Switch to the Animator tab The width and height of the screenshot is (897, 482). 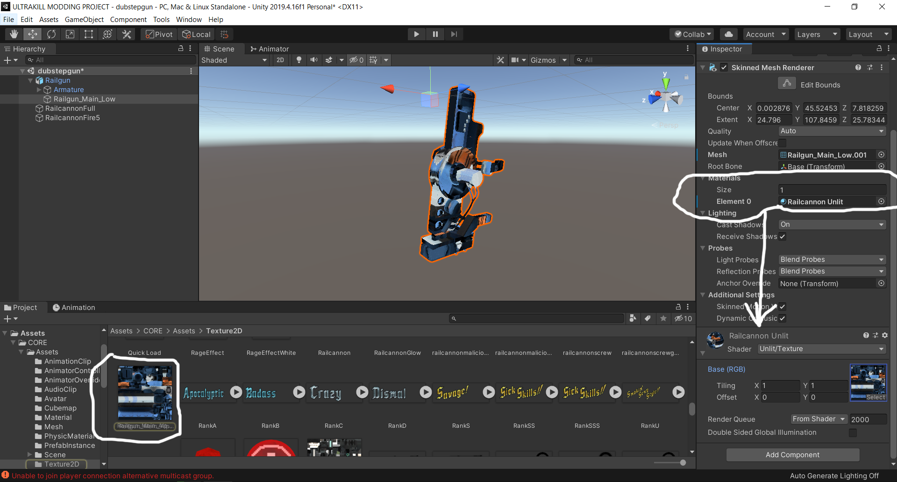(270, 49)
